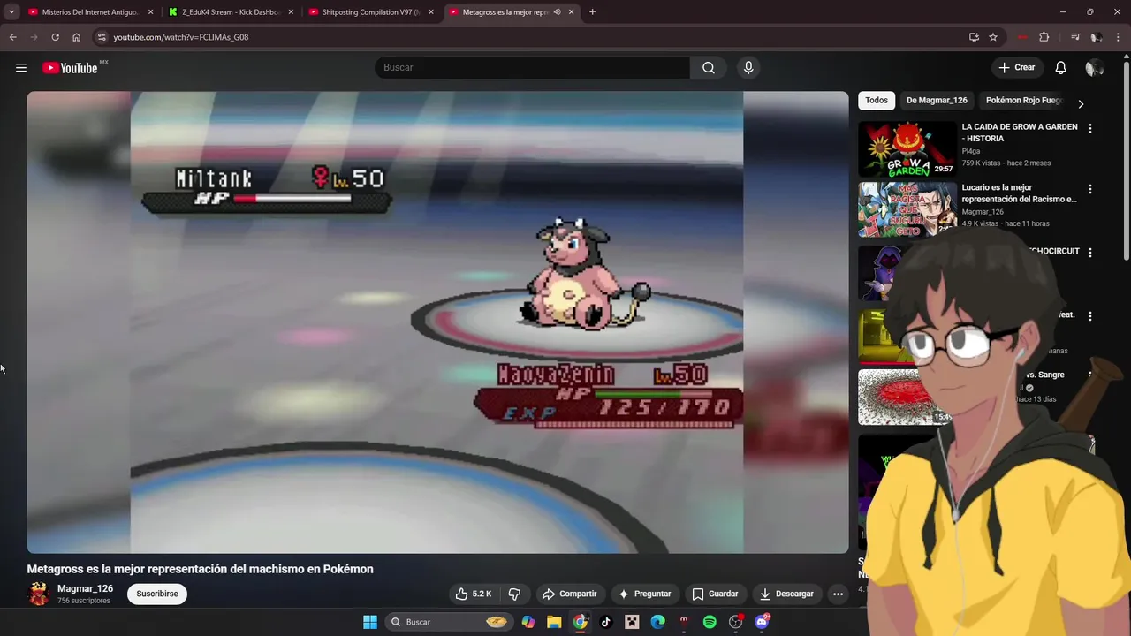Screen dimensions: 1131x636
Task: Open browser home page button
Action: [x=76, y=37]
